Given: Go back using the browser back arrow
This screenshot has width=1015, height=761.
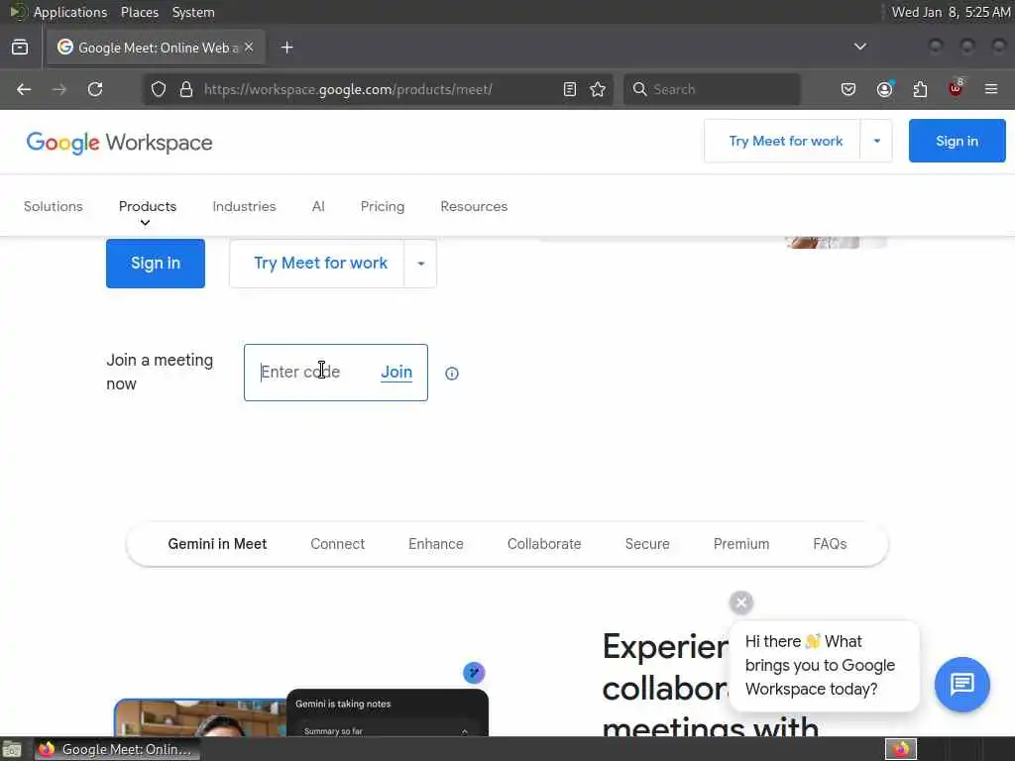Looking at the screenshot, I should [x=24, y=89].
